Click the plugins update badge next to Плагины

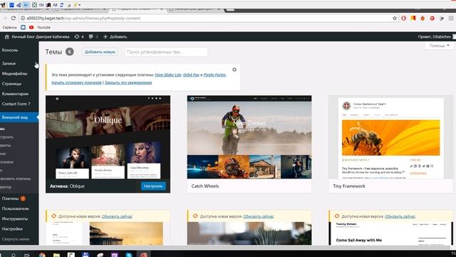[x=23, y=198]
